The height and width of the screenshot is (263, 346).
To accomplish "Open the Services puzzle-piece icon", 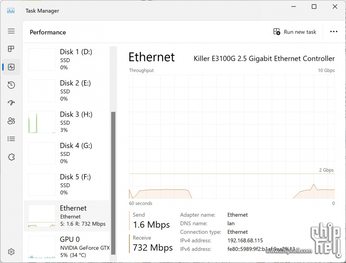I will click(11, 157).
